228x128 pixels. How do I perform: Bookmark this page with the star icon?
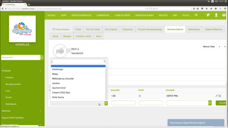click(194, 9)
